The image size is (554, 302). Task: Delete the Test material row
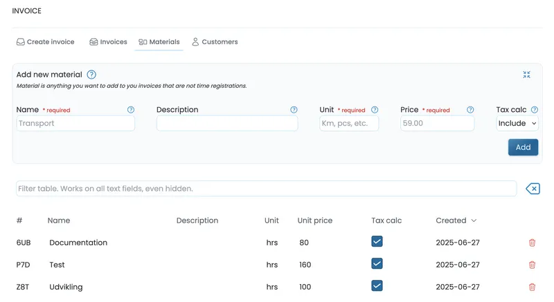(x=532, y=265)
